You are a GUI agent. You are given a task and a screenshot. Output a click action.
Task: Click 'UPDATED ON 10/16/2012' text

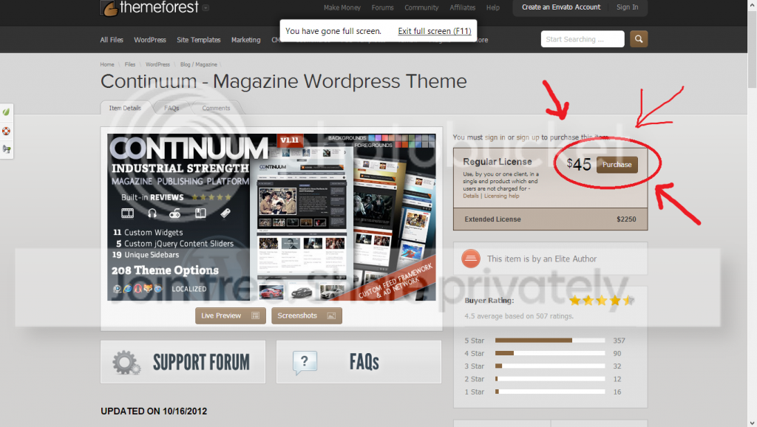pos(154,411)
